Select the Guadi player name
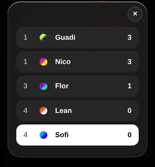This screenshot has height=167, width=155. click(65, 37)
